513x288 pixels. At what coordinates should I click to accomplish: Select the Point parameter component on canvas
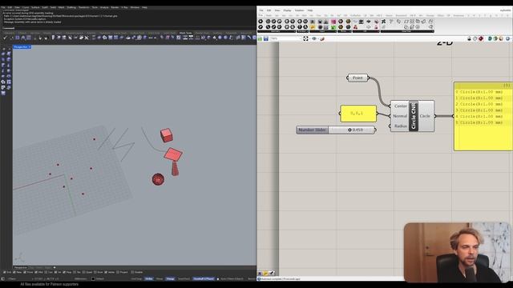coord(357,78)
